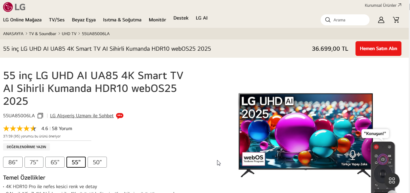Select the 65" screen size option

pos(55,162)
